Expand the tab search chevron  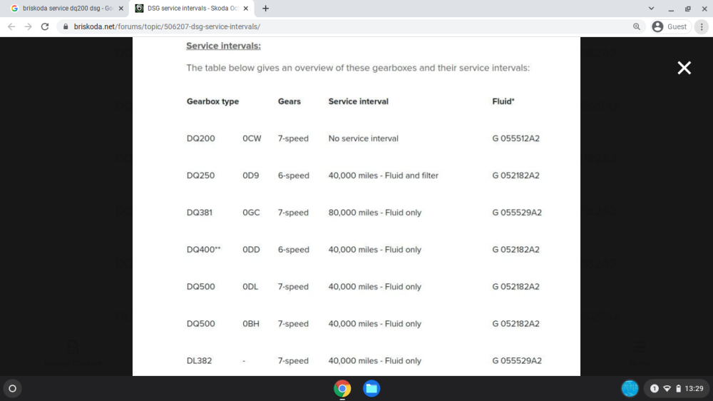coord(651,8)
